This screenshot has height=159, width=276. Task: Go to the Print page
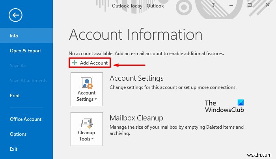coord(15,96)
